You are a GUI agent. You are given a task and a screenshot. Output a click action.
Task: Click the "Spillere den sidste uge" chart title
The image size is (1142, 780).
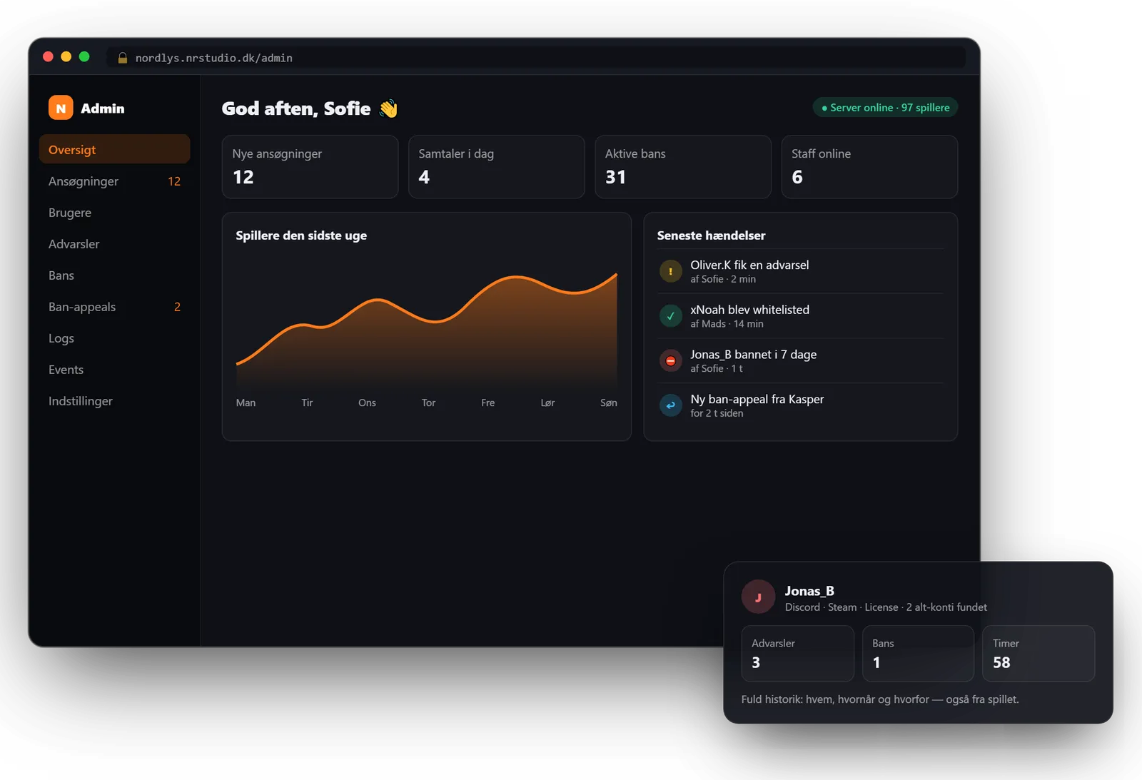click(x=301, y=235)
